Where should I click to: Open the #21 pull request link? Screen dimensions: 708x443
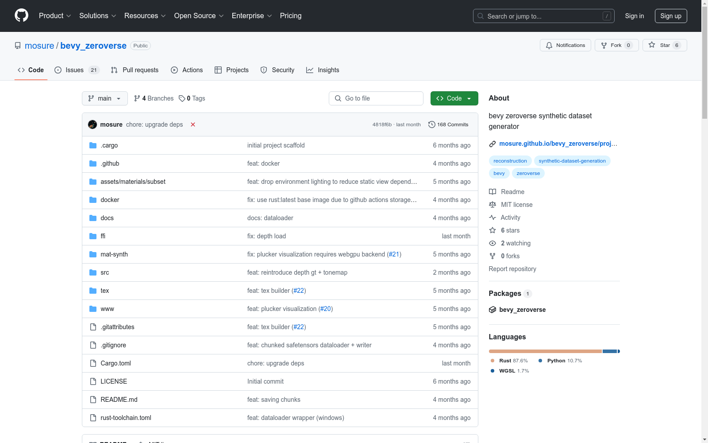pos(394,254)
